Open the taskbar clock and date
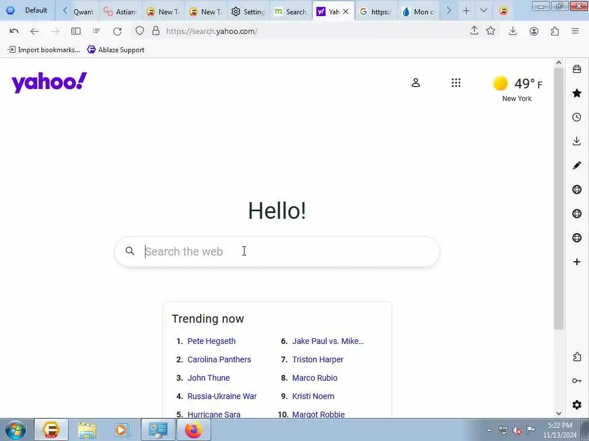589x441 pixels. (560, 430)
